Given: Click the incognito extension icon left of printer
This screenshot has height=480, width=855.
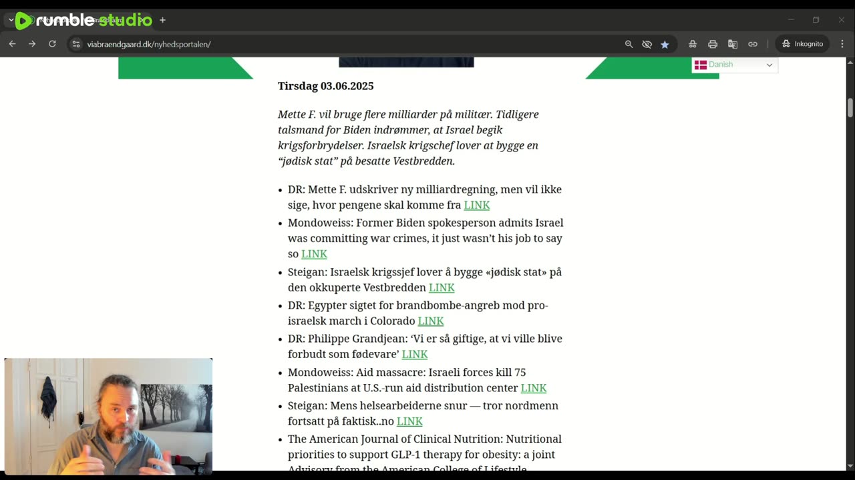Looking at the screenshot, I should coord(693,44).
